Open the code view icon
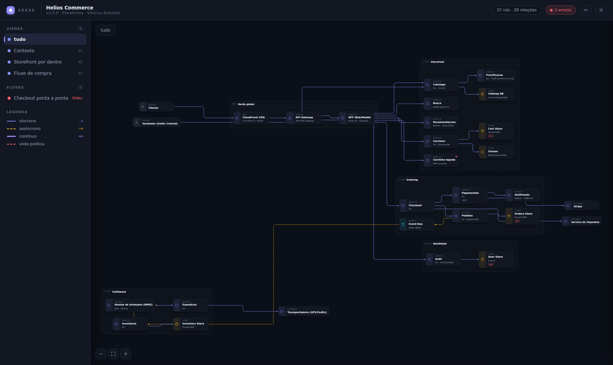The width and height of the screenshot is (613, 365). tap(586, 10)
